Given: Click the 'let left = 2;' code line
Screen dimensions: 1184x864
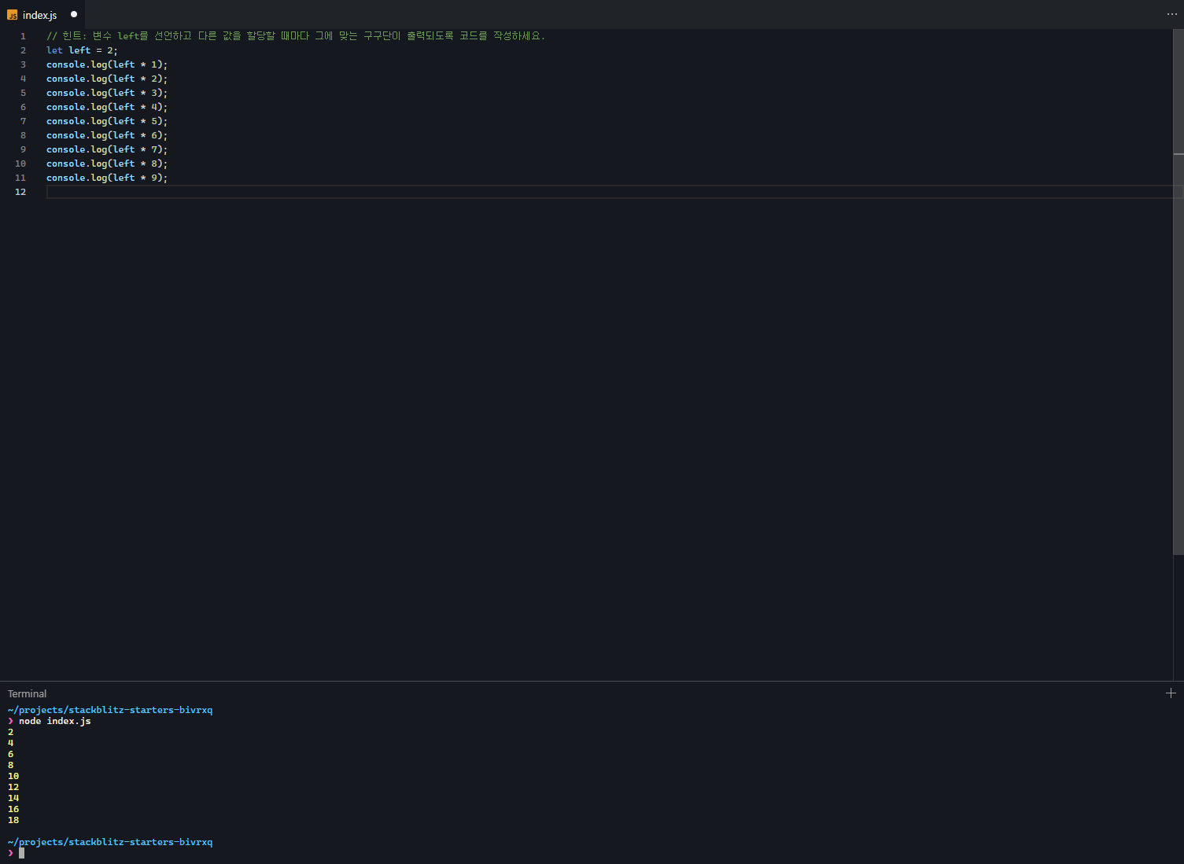Looking at the screenshot, I should (x=82, y=50).
